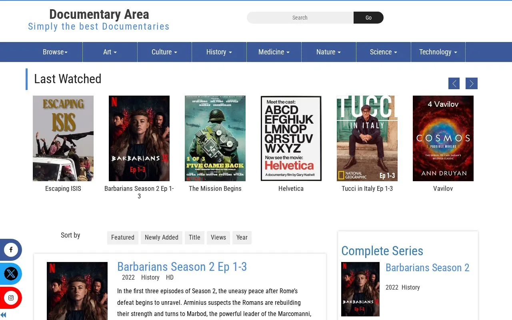The image size is (512, 320).
Task: Open Barbarians Season 2 Ep 1-3 listing heading
Action: 182,266
